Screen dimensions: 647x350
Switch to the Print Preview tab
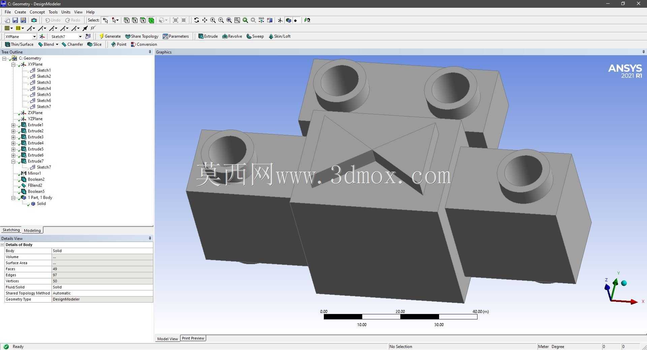coord(193,338)
